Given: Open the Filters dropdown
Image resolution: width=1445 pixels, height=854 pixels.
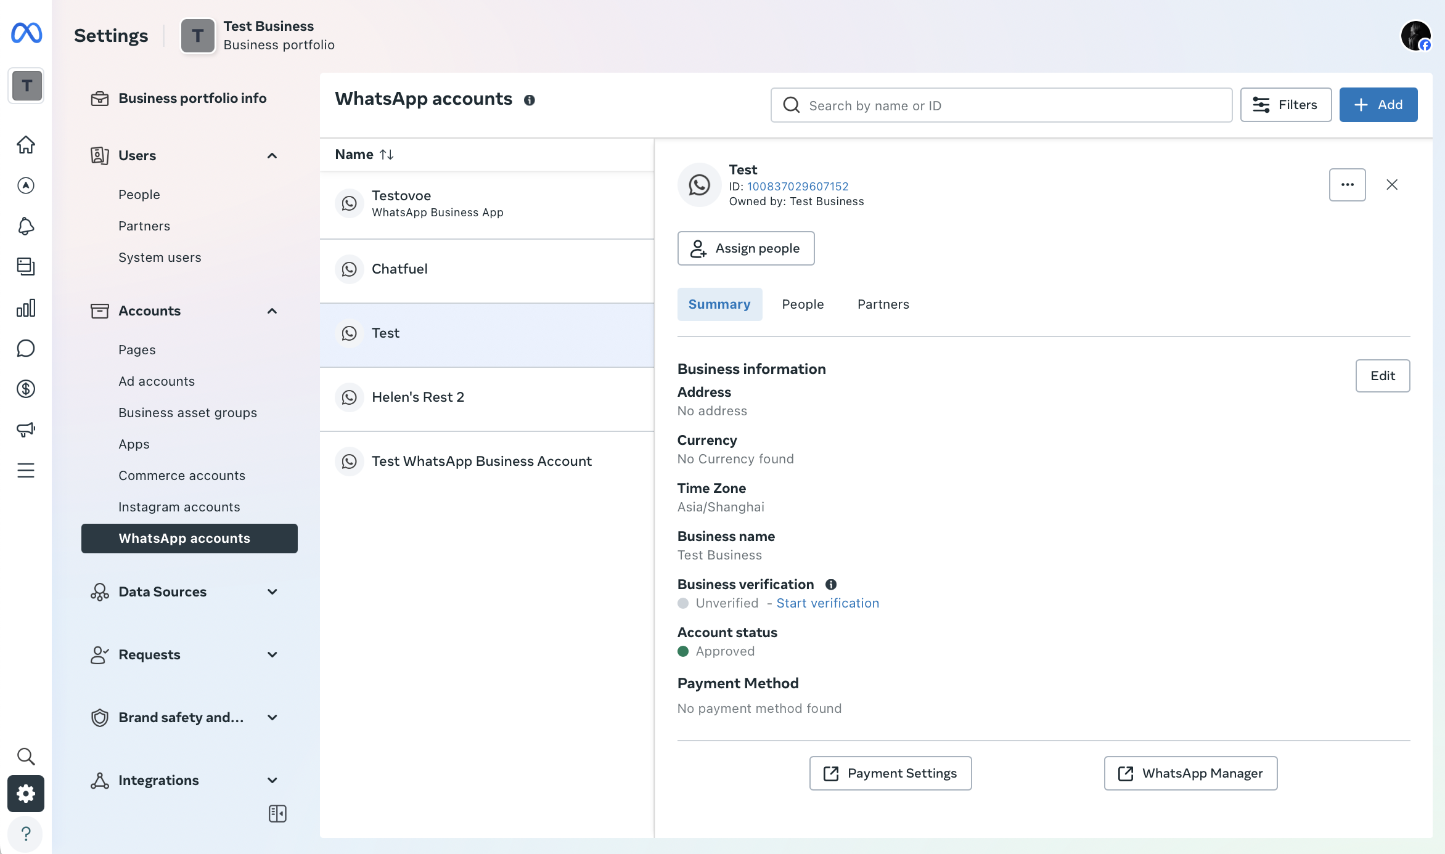Looking at the screenshot, I should 1286,105.
